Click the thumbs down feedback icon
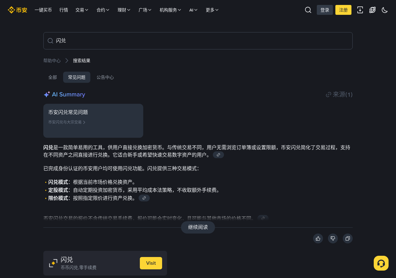This screenshot has height=278, width=396. tap(333, 238)
